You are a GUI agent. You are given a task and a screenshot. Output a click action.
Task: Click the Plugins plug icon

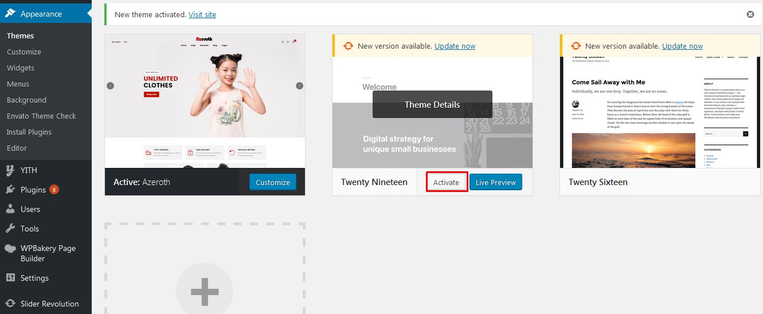coord(10,190)
